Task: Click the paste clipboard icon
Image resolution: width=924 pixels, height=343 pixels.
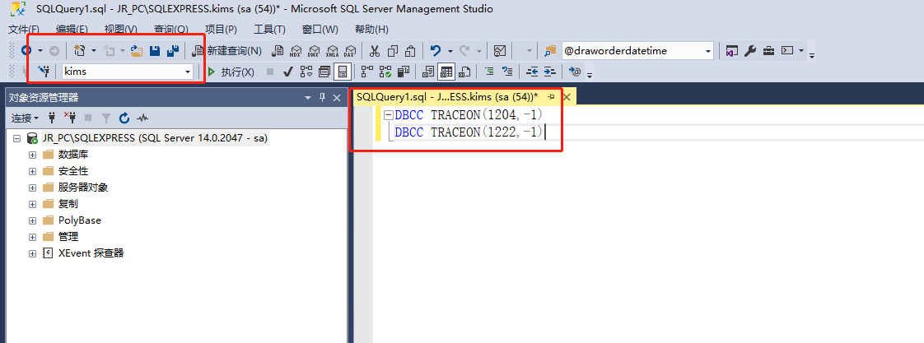Action: point(410,51)
